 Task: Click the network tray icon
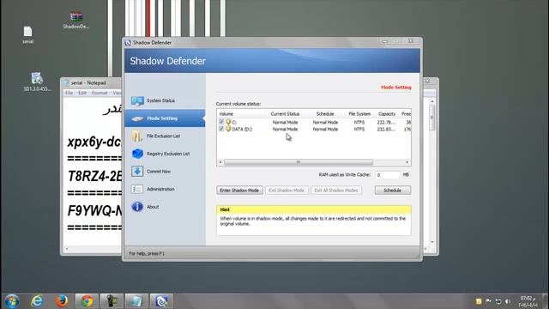[x=498, y=301]
